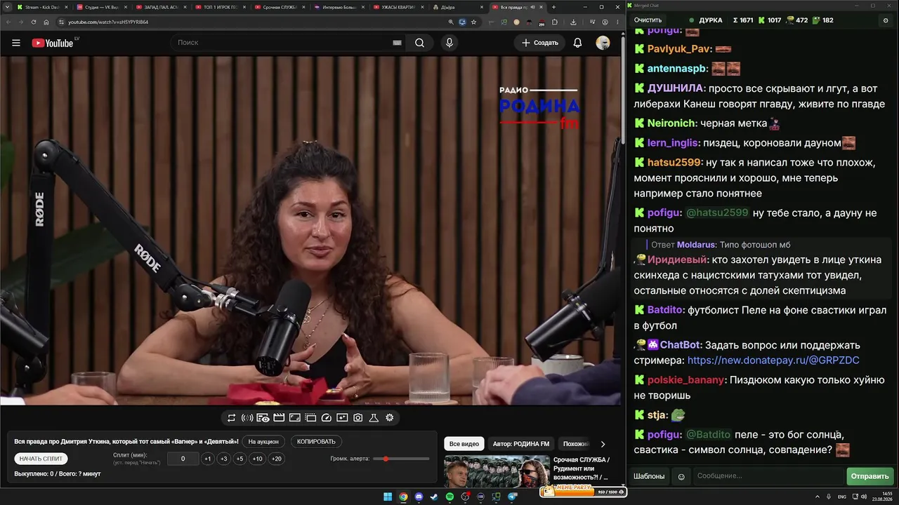The image size is (899, 505).
Task: Open the Срочная СЛУЖБА recommended video thumbnail
Action: click(x=497, y=471)
